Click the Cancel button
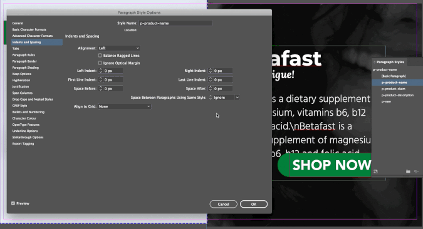Screen dimensions: 423x229 click(x=223, y=204)
